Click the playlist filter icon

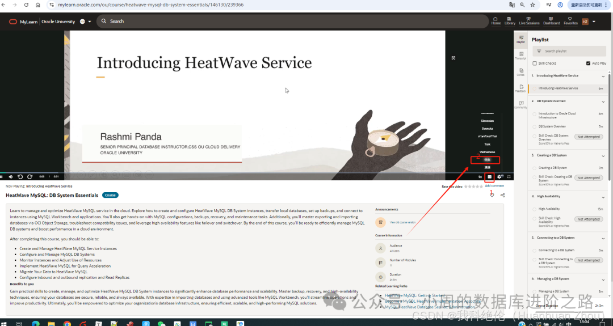pyautogui.click(x=539, y=51)
